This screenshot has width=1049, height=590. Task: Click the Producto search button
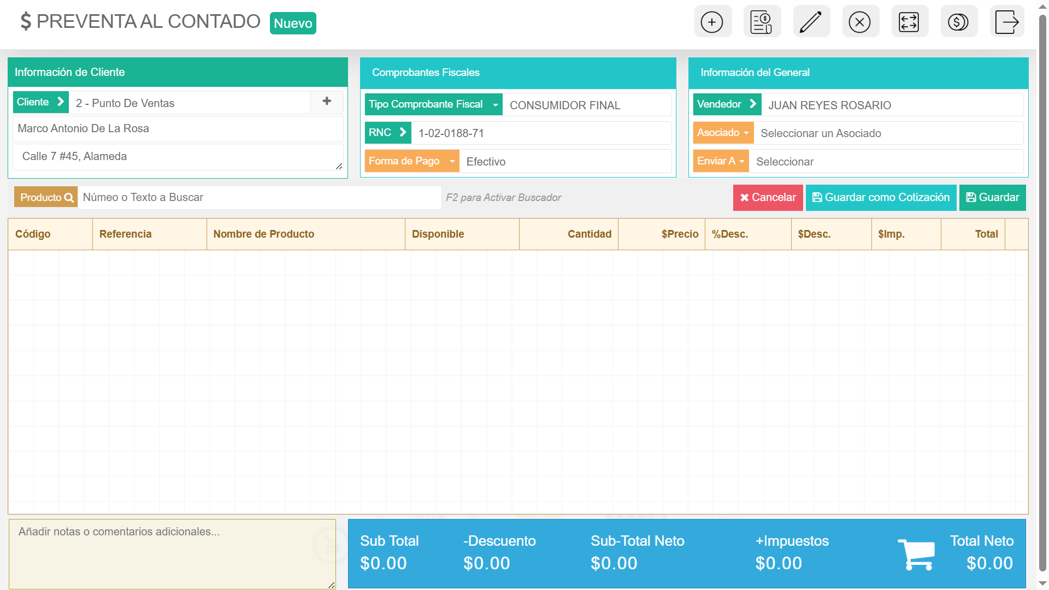pyautogui.click(x=46, y=198)
